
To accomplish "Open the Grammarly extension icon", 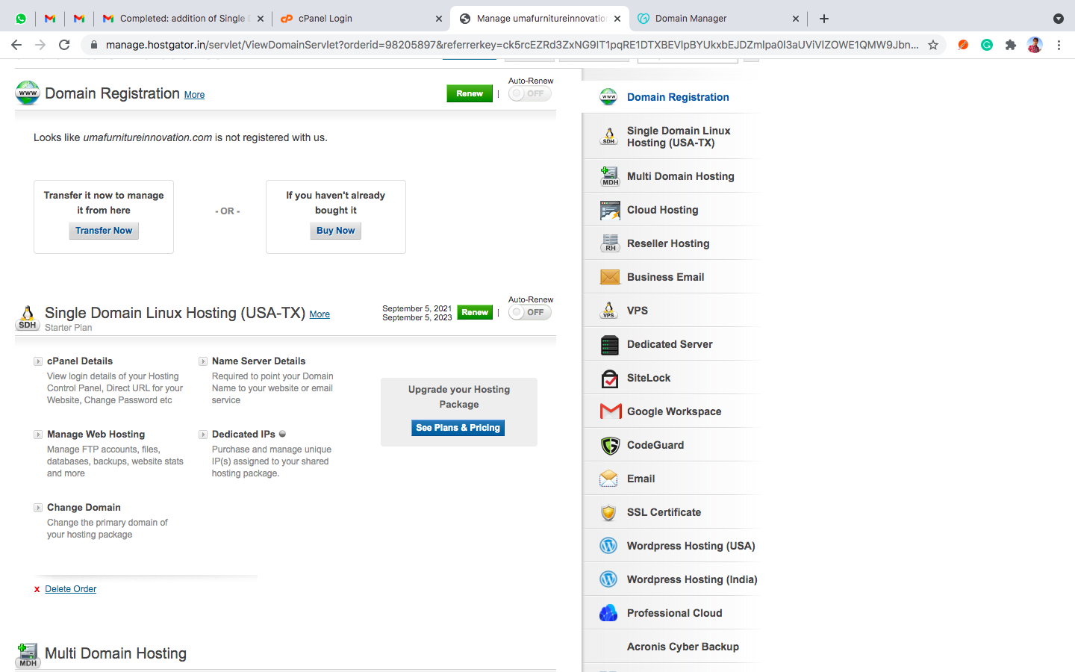I will (987, 45).
